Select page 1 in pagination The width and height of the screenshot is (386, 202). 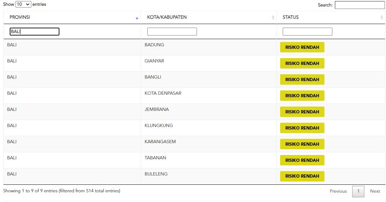point(358,191)
